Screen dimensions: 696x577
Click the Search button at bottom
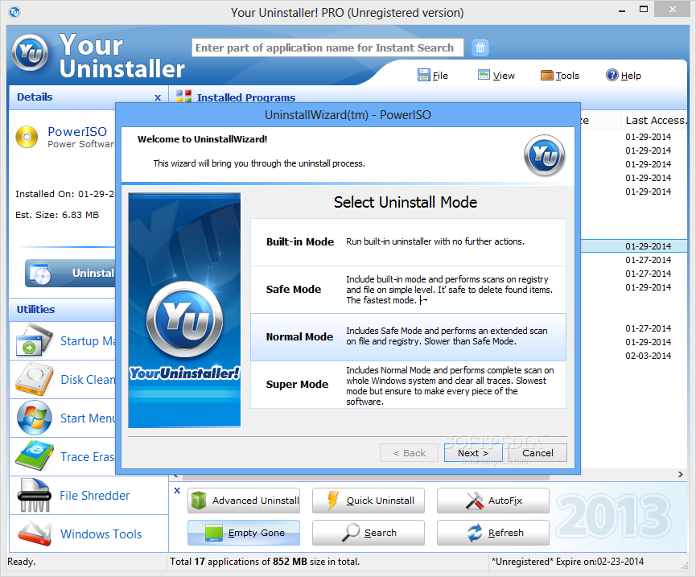click(369, 533)
